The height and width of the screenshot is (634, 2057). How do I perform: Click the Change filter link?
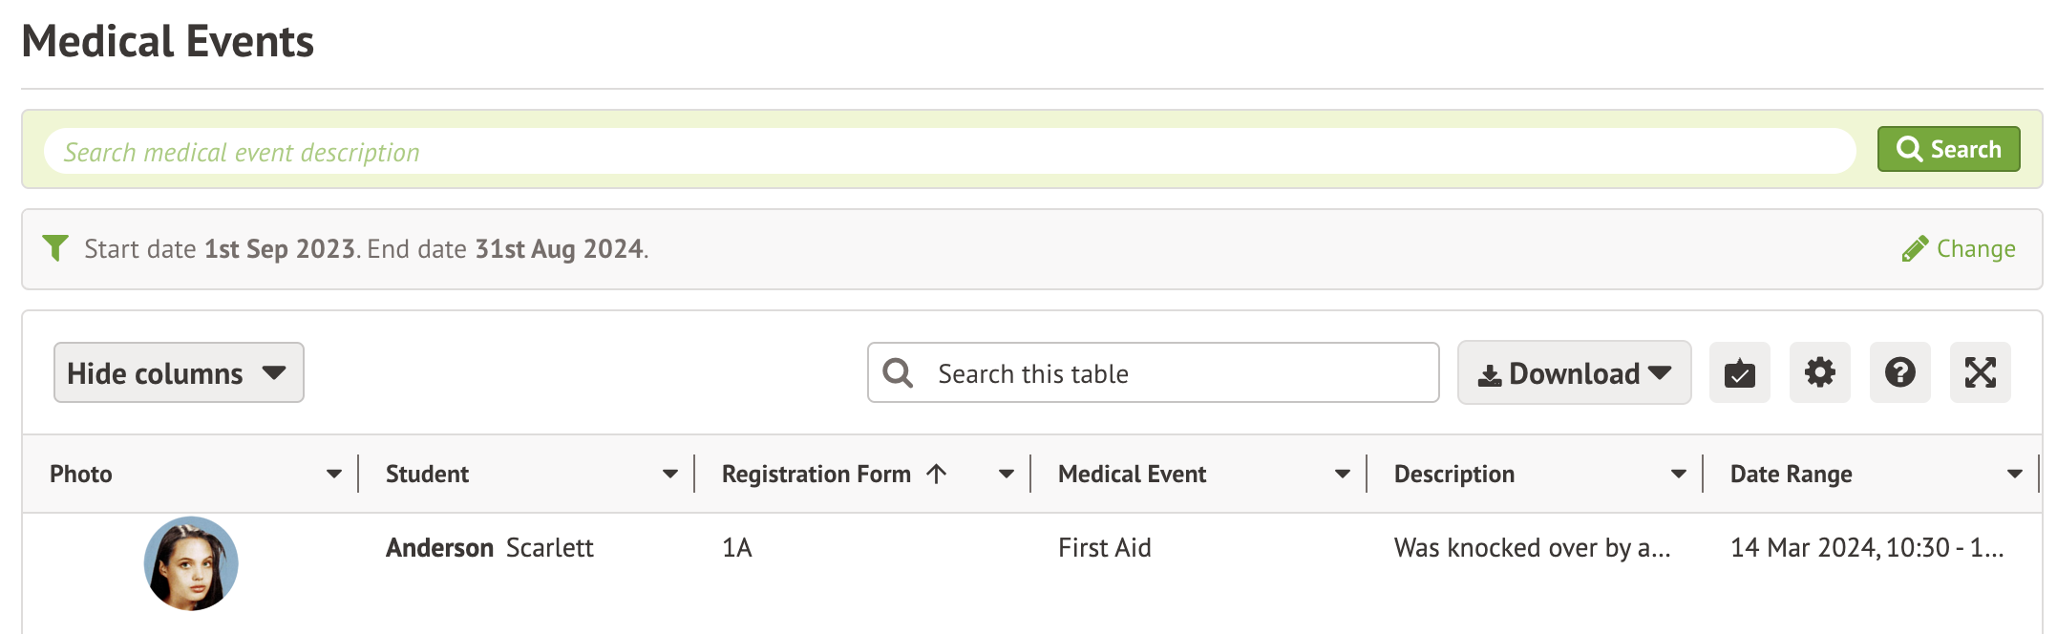click(1975, 249)
